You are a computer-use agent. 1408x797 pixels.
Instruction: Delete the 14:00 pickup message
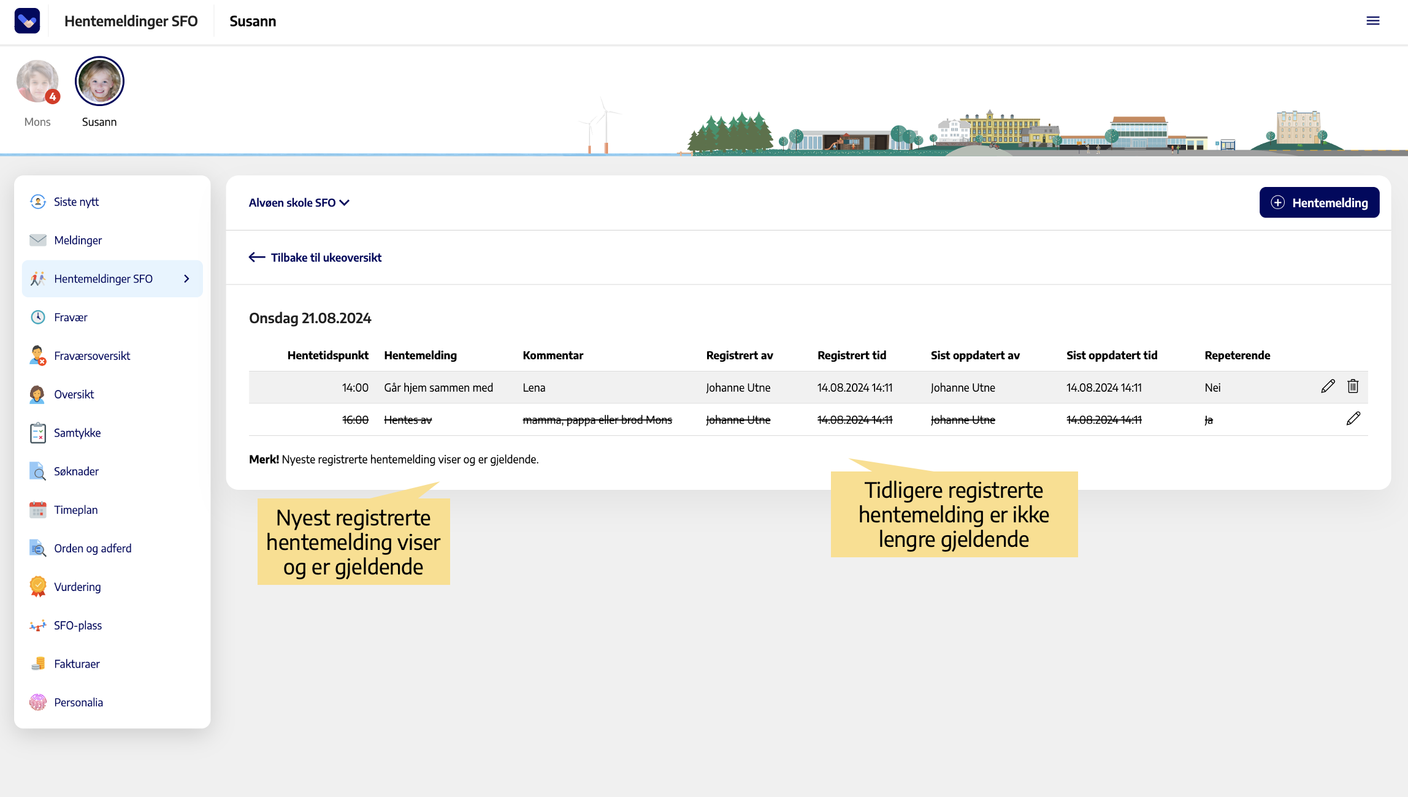(x=1353, y=386)
